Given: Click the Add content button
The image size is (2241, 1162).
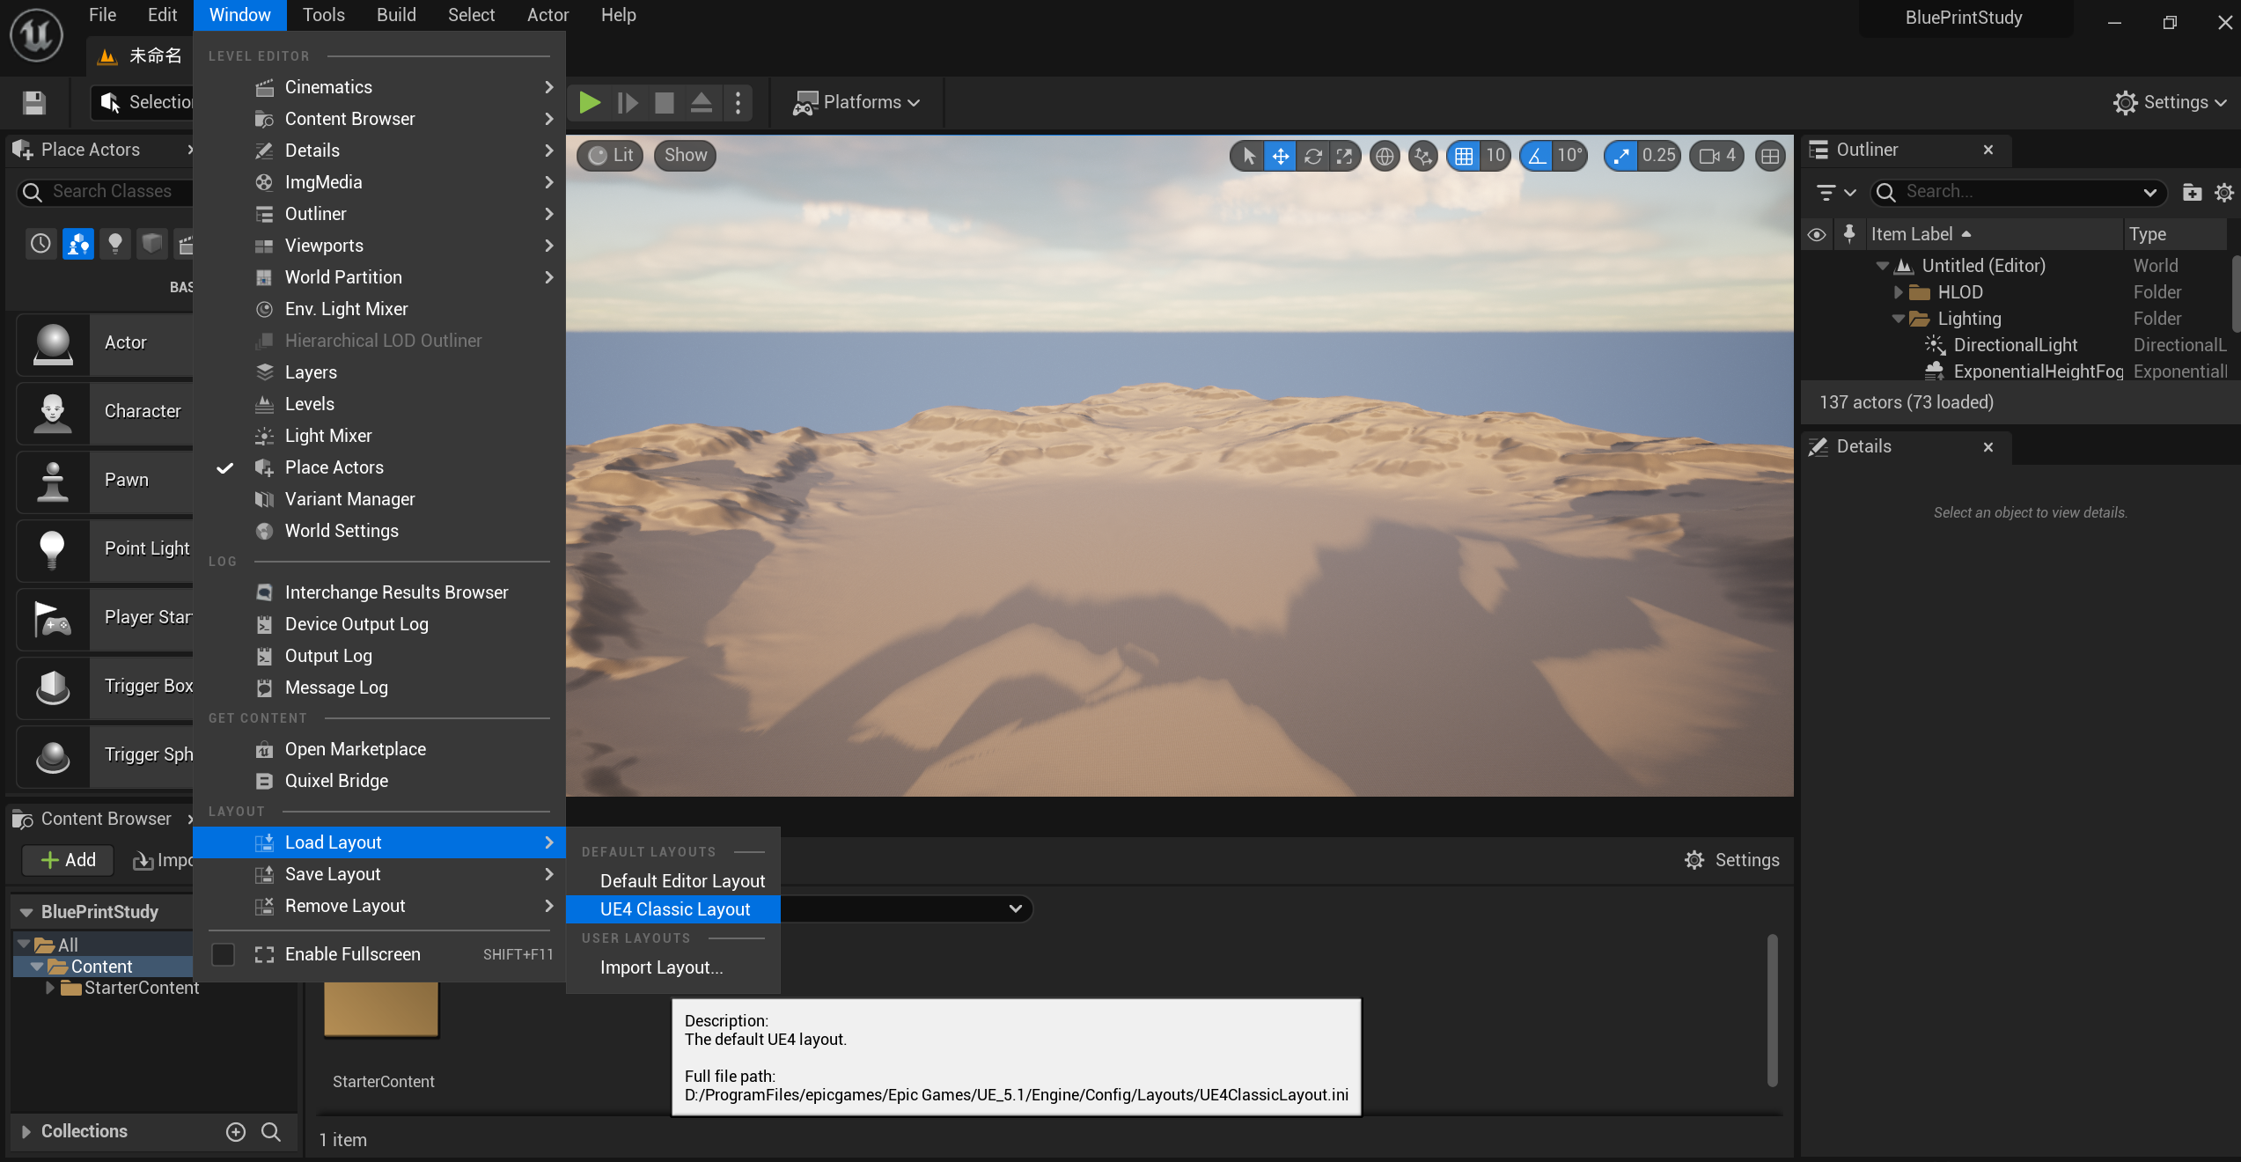Looking at the screenshot, I should (x=68, y=860).
